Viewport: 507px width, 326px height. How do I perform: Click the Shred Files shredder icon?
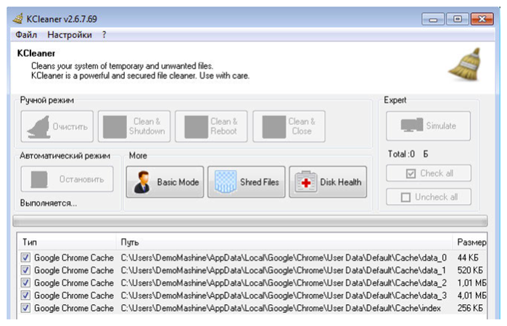(x=226, y=182)
